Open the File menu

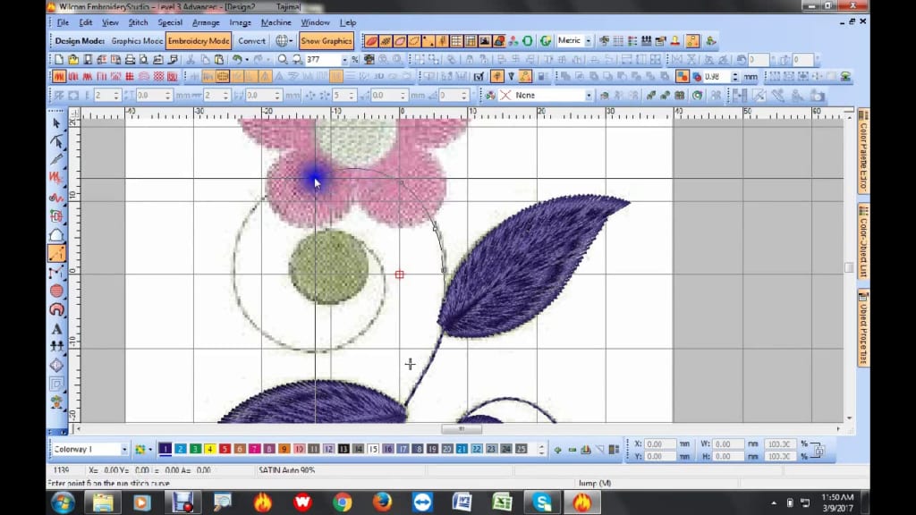coord(63,22)
